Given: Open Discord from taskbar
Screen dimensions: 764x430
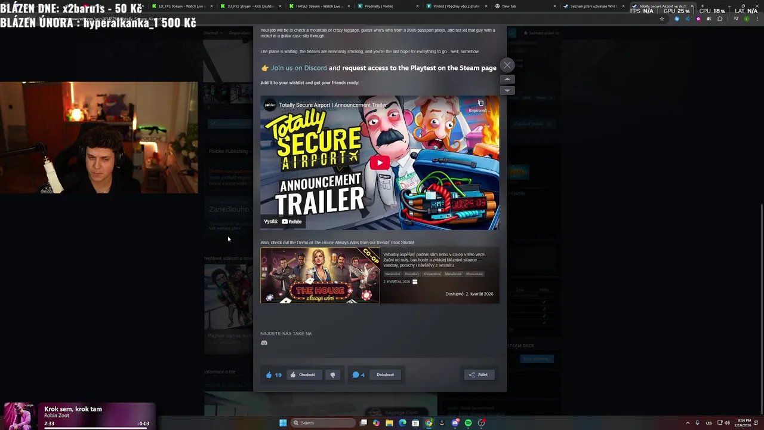Looking at the screenshot, I should tap(455, 423).
